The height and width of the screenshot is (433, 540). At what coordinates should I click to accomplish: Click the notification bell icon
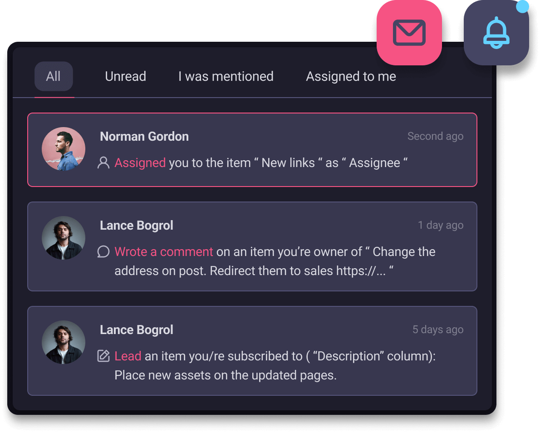496,33
